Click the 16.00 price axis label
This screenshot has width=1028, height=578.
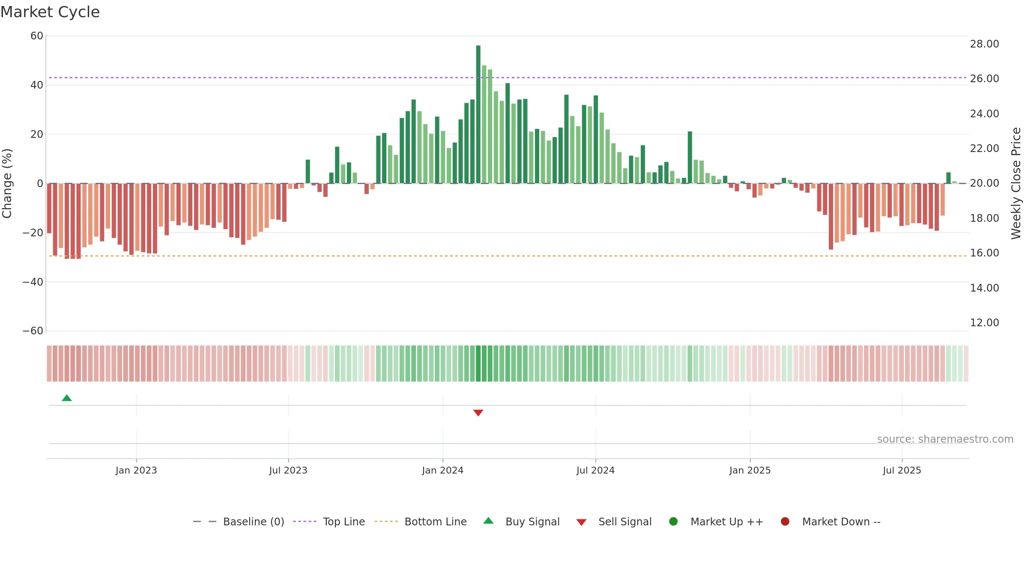(x=984, y=253)
